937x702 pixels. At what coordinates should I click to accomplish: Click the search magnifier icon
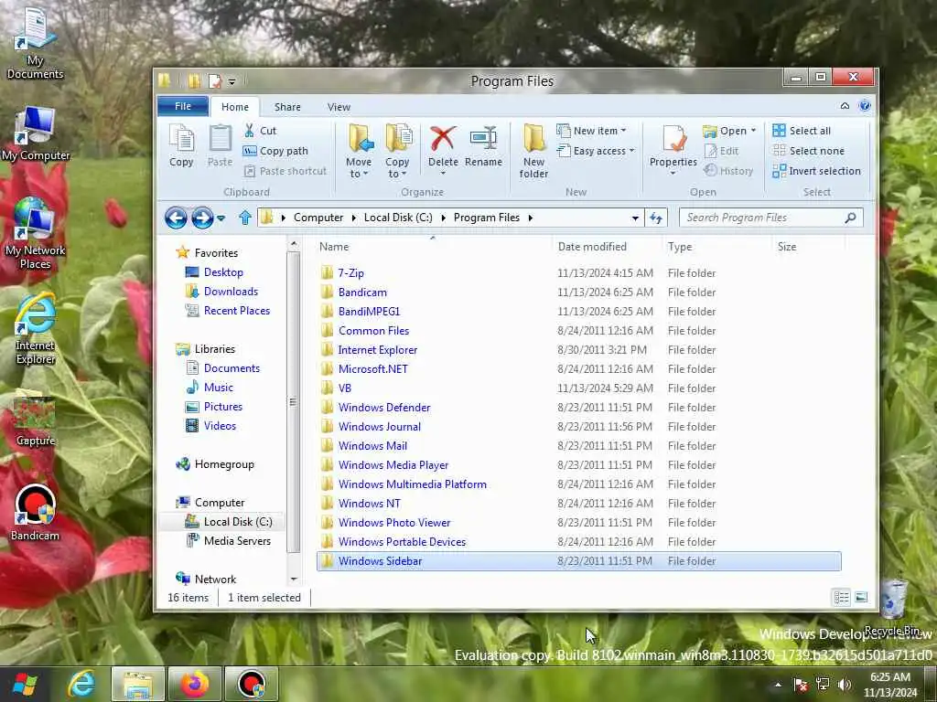point(850,218)
